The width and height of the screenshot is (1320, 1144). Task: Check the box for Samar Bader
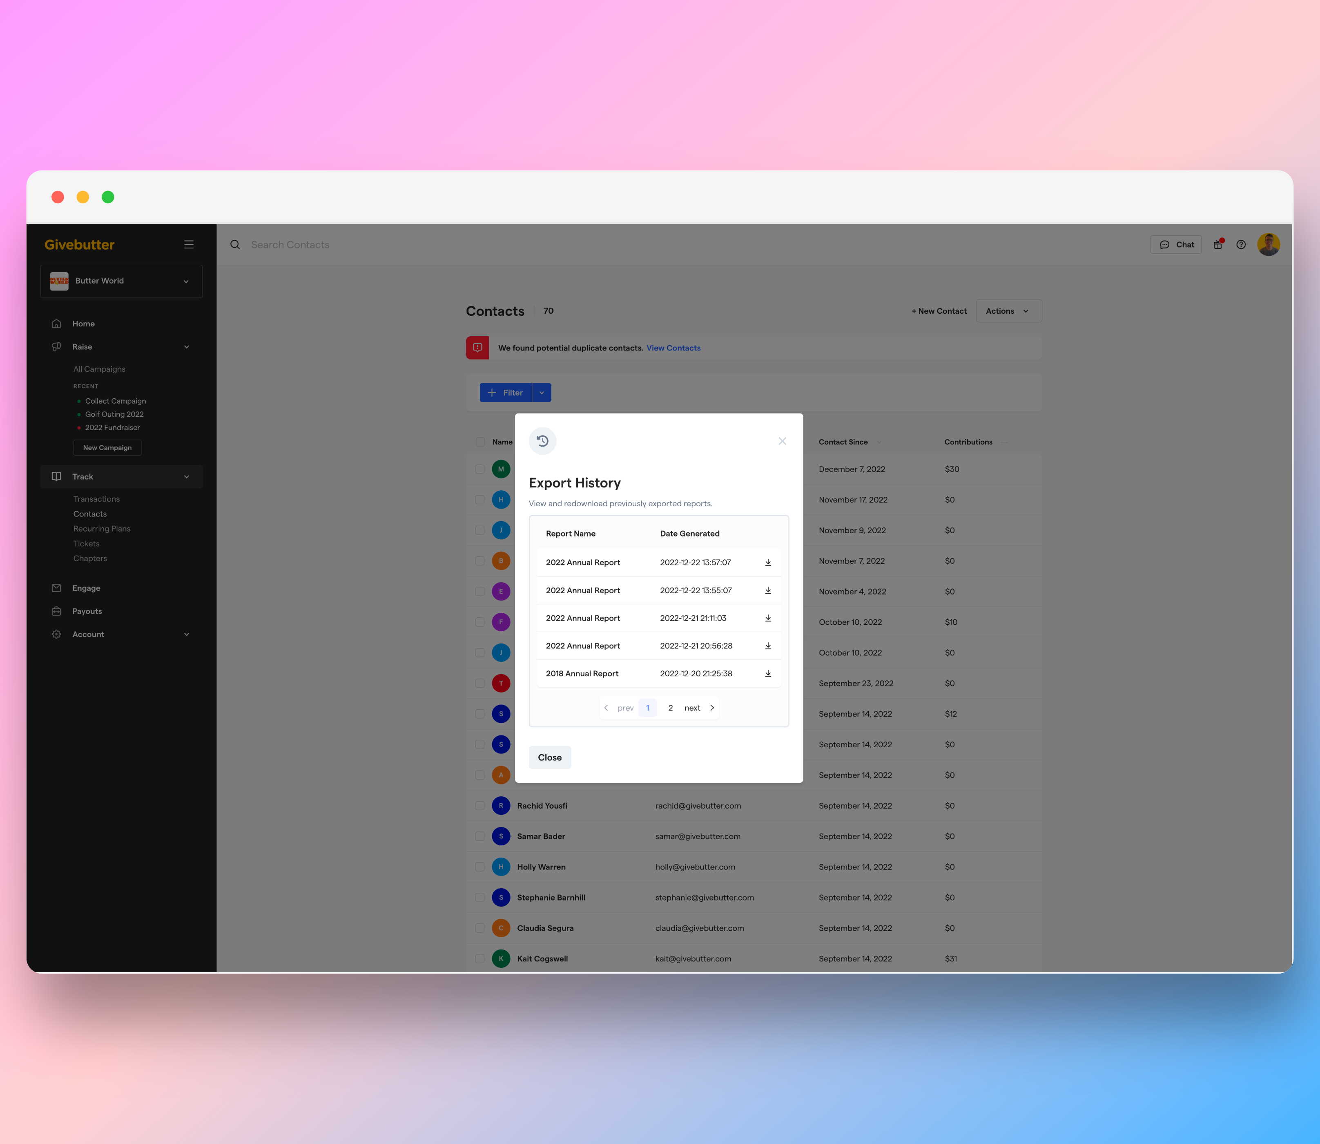pos(480,836)
